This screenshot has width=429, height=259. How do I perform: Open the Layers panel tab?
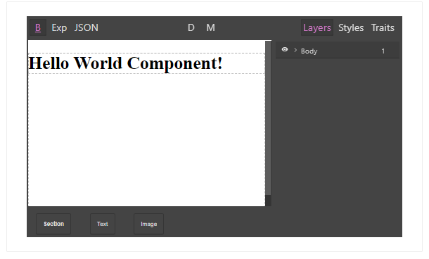pos(317,27)
